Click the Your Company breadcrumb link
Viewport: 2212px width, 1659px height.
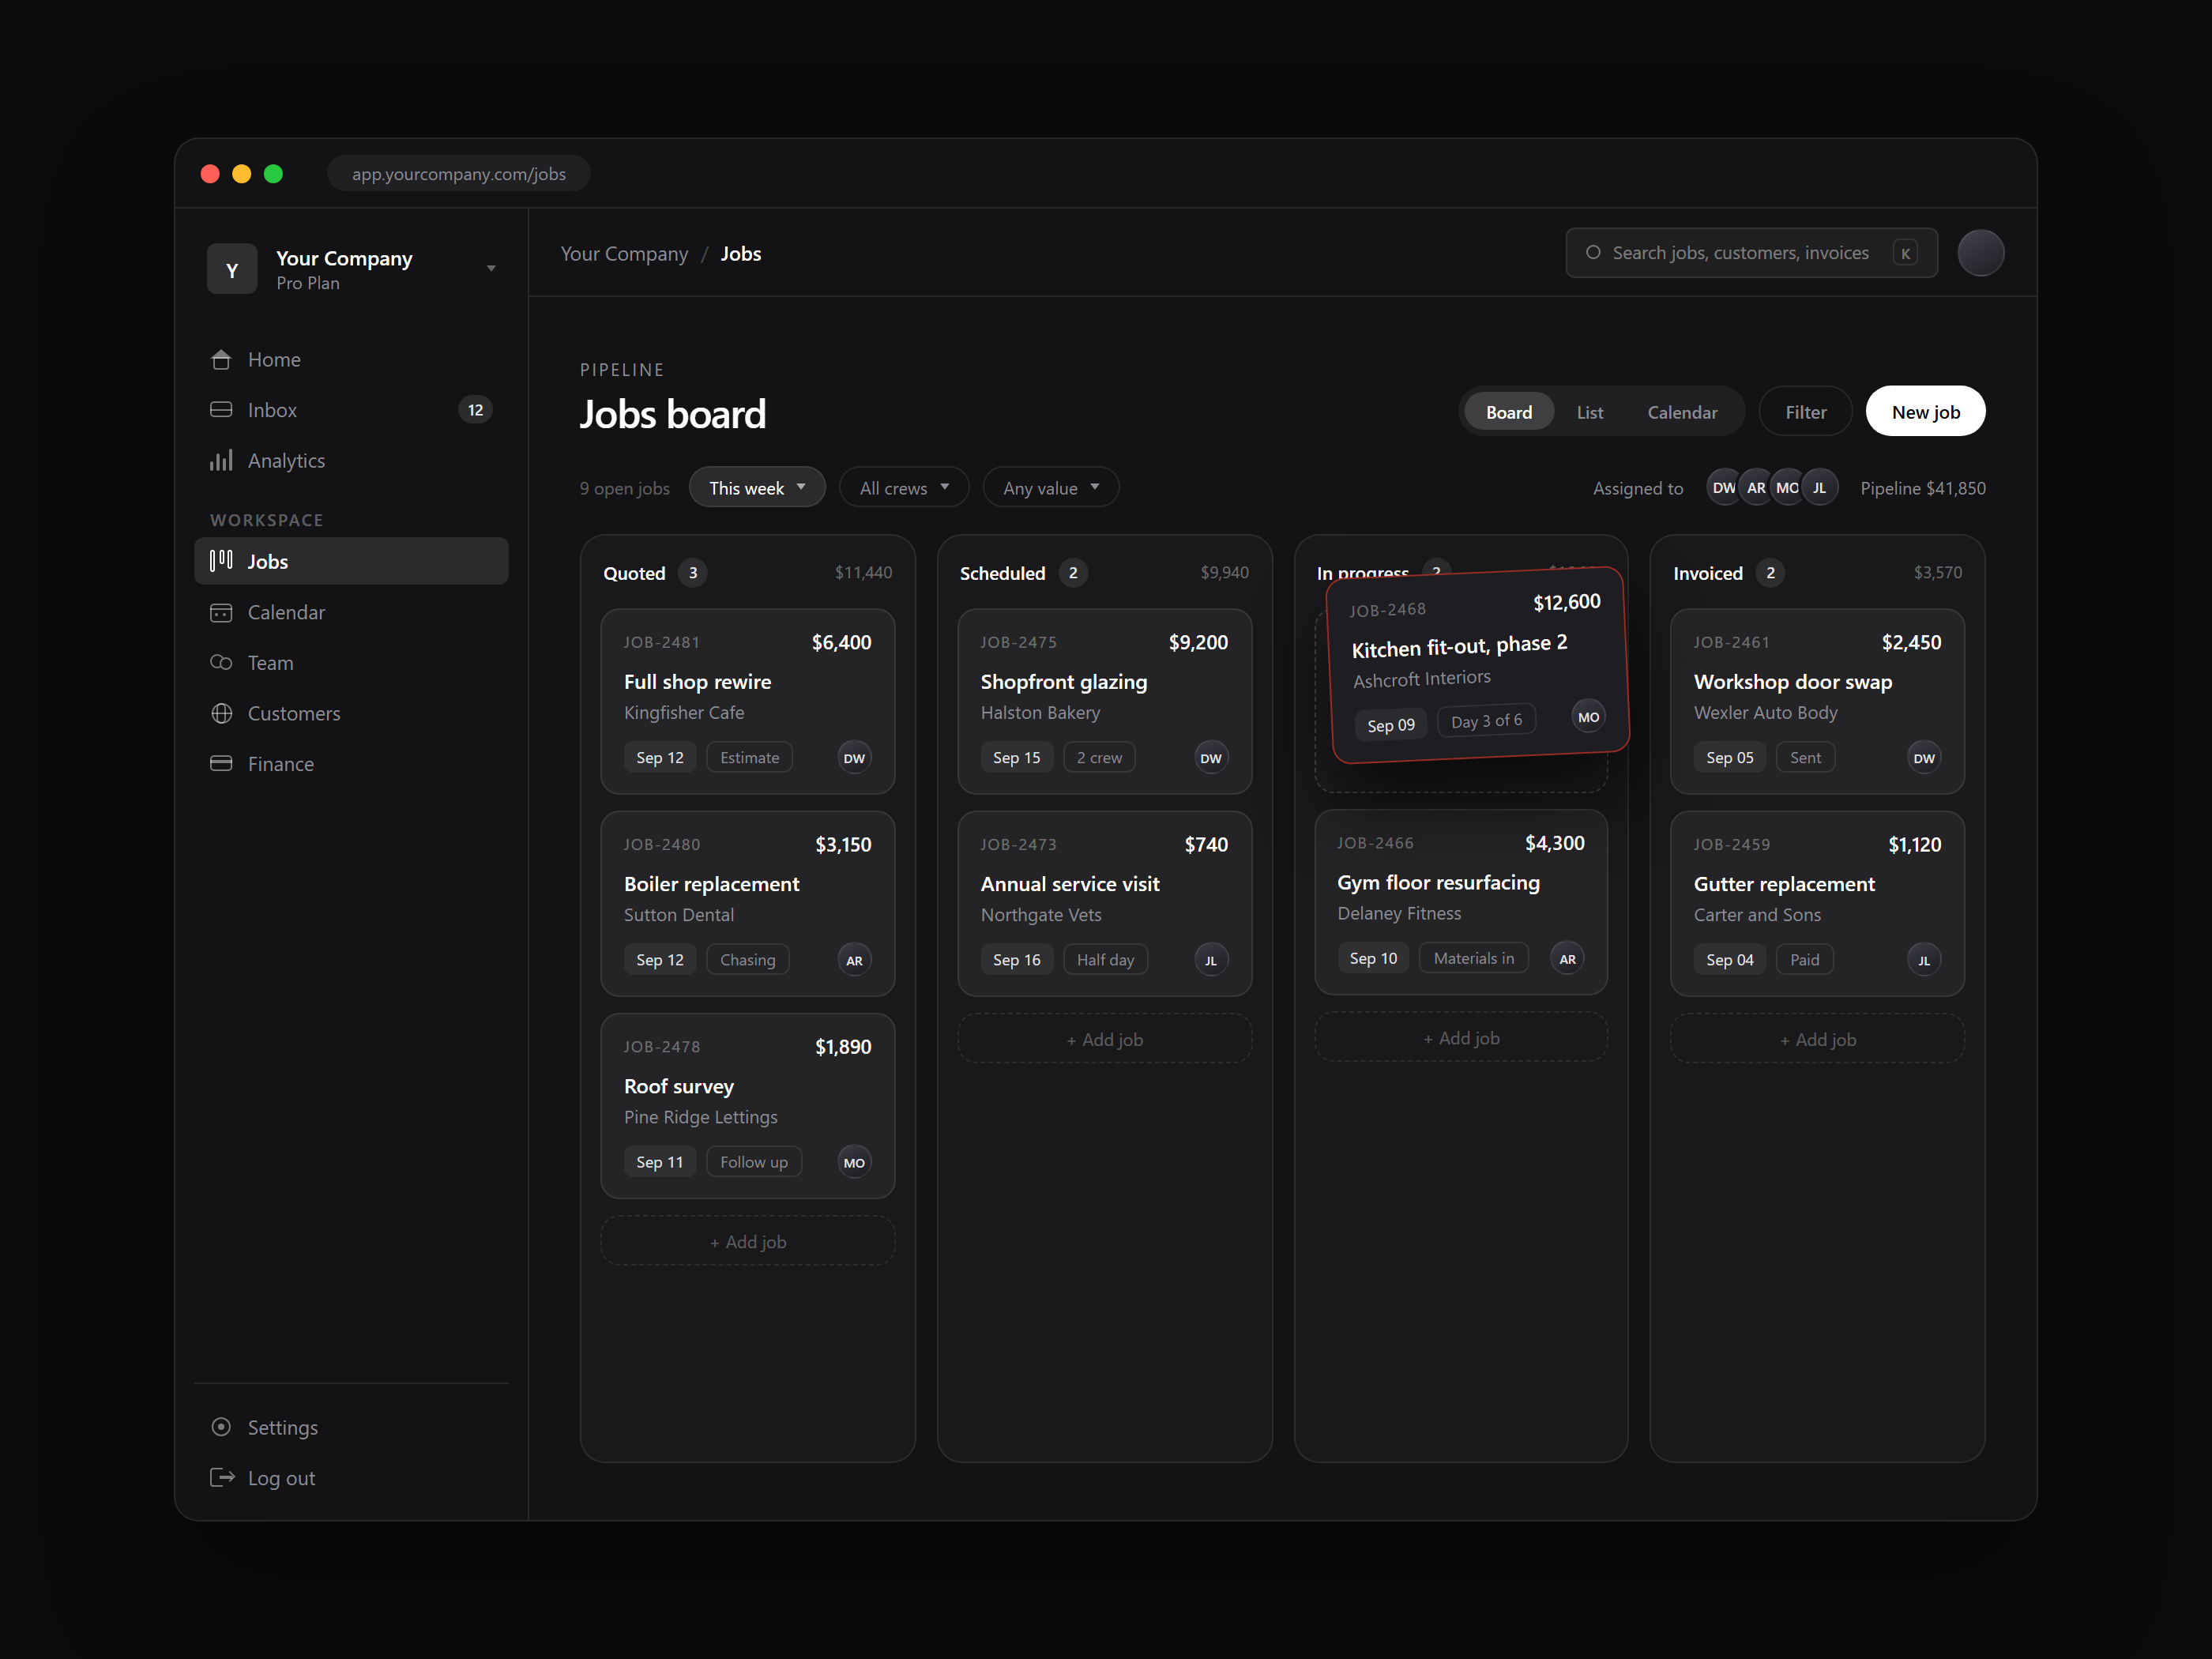click(x=624, y=254)
